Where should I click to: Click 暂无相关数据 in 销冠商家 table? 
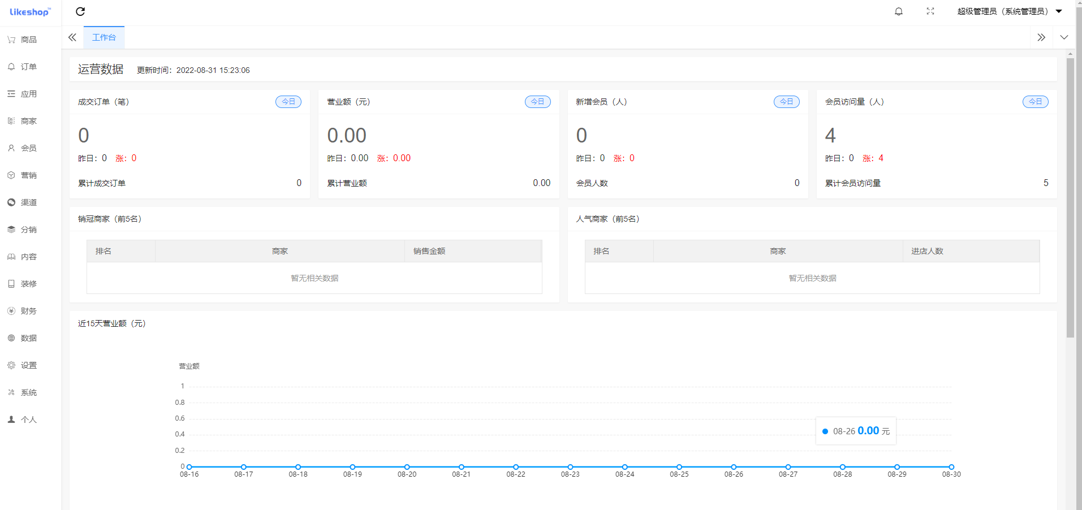pyautogui.click(x=314, y=278)
